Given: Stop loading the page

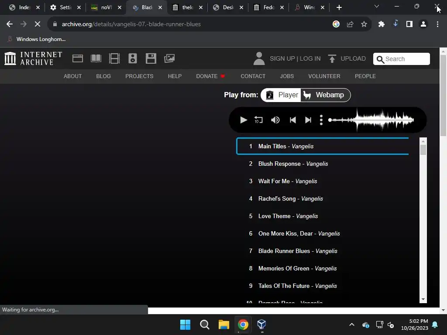Looking at the screenshot, I should click(x=38, y=24).
